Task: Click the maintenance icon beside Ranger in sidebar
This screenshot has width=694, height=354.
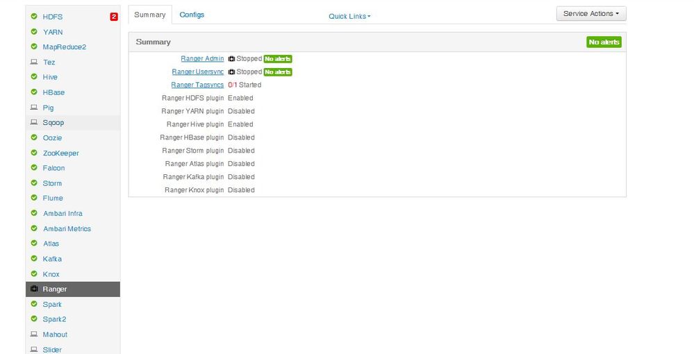Action: coord(34,289)
